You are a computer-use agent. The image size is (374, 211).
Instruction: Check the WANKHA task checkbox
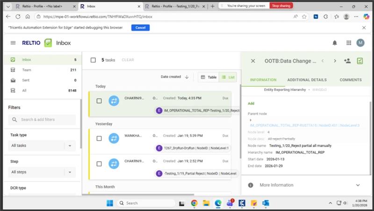(x=99, y=138)
